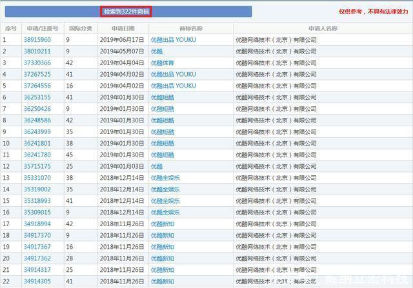Viewport: 413px width, 288px height.
Task: Open trademark 优酷出品 YOUKU in row 1
Action: [174, 40]
